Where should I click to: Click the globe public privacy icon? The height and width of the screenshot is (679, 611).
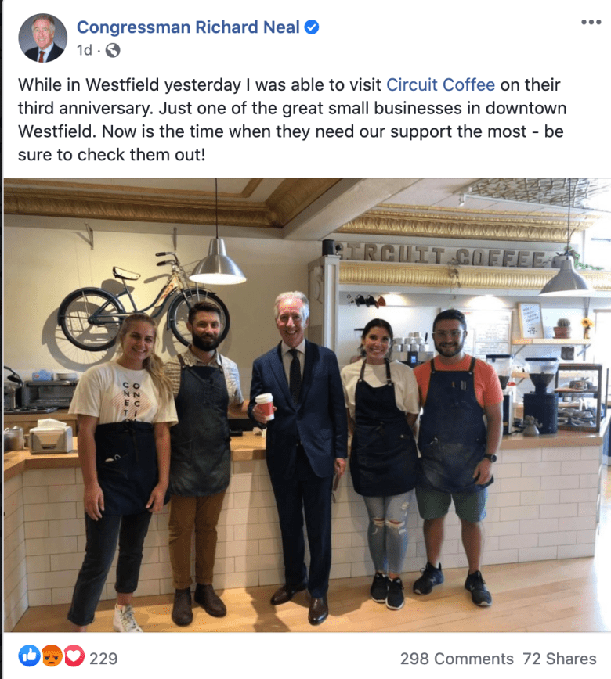tap(113, 51)
